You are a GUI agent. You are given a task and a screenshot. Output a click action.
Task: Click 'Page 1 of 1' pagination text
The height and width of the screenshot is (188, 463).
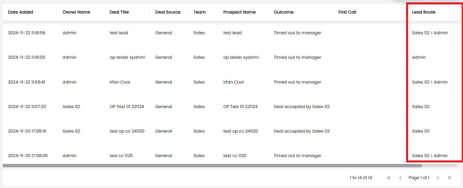pyautogui.click(x=419, y=178)
